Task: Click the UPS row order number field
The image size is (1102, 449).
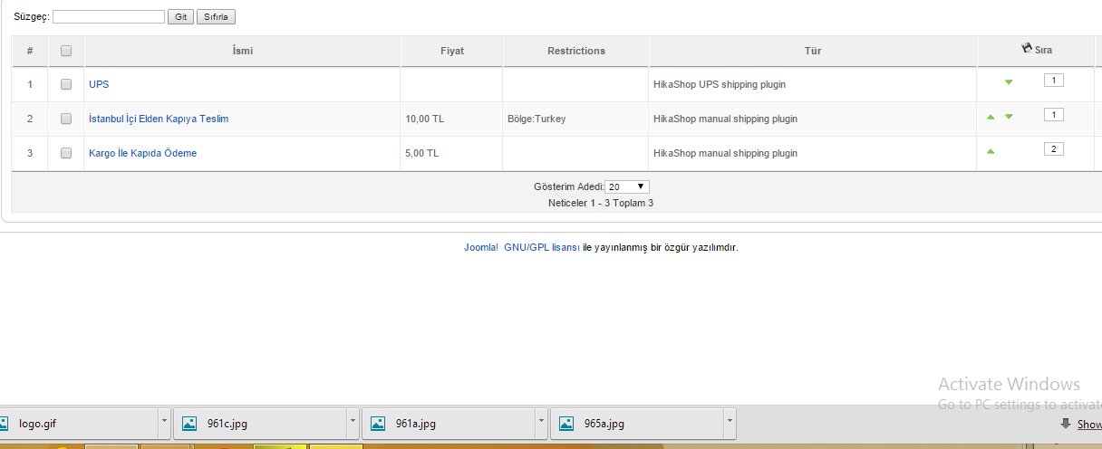Action: (1054, 80)
